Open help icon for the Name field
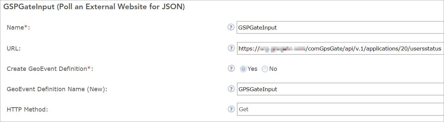Image resolution: width=444 pixels, height=122 pixels. click(x=231, y=27)
